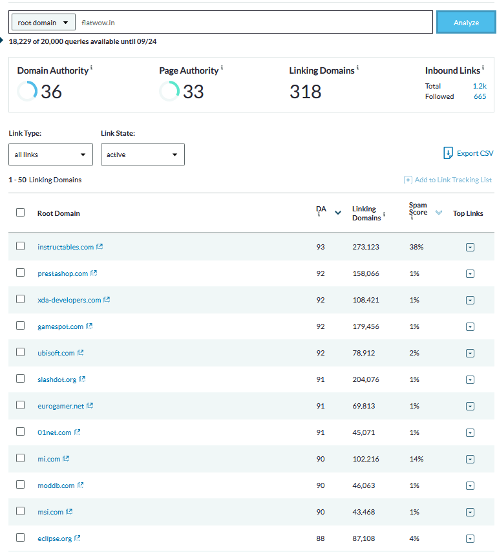Click external link icon beside gamespot.com
Screen dimensions: 497x552
pyautogui.click(x=89, y=326)
